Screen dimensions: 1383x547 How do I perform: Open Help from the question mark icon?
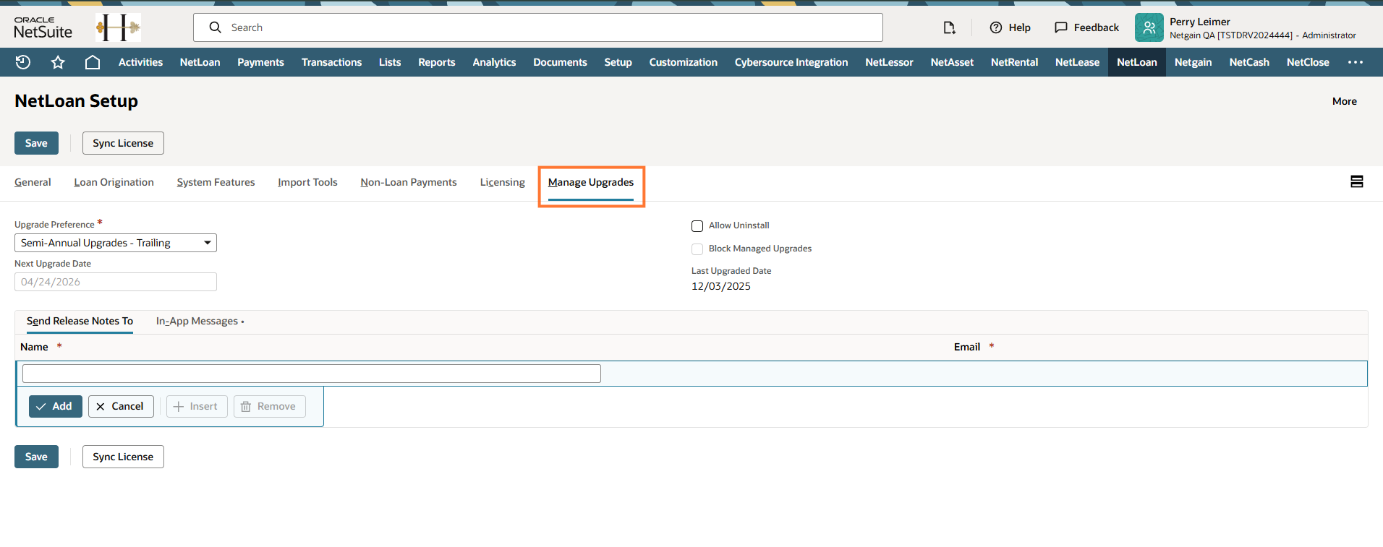click(x=996, y=27)
